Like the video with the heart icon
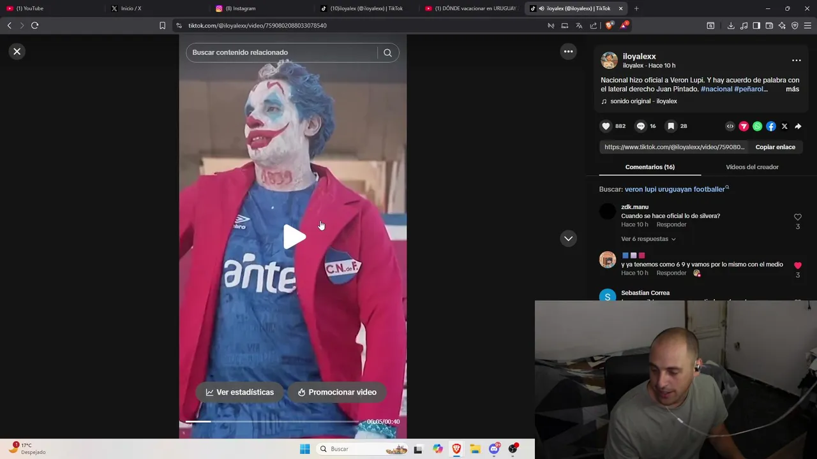This screenshot has width=817, height=459. pyautogui.click(x=606, y=126)
